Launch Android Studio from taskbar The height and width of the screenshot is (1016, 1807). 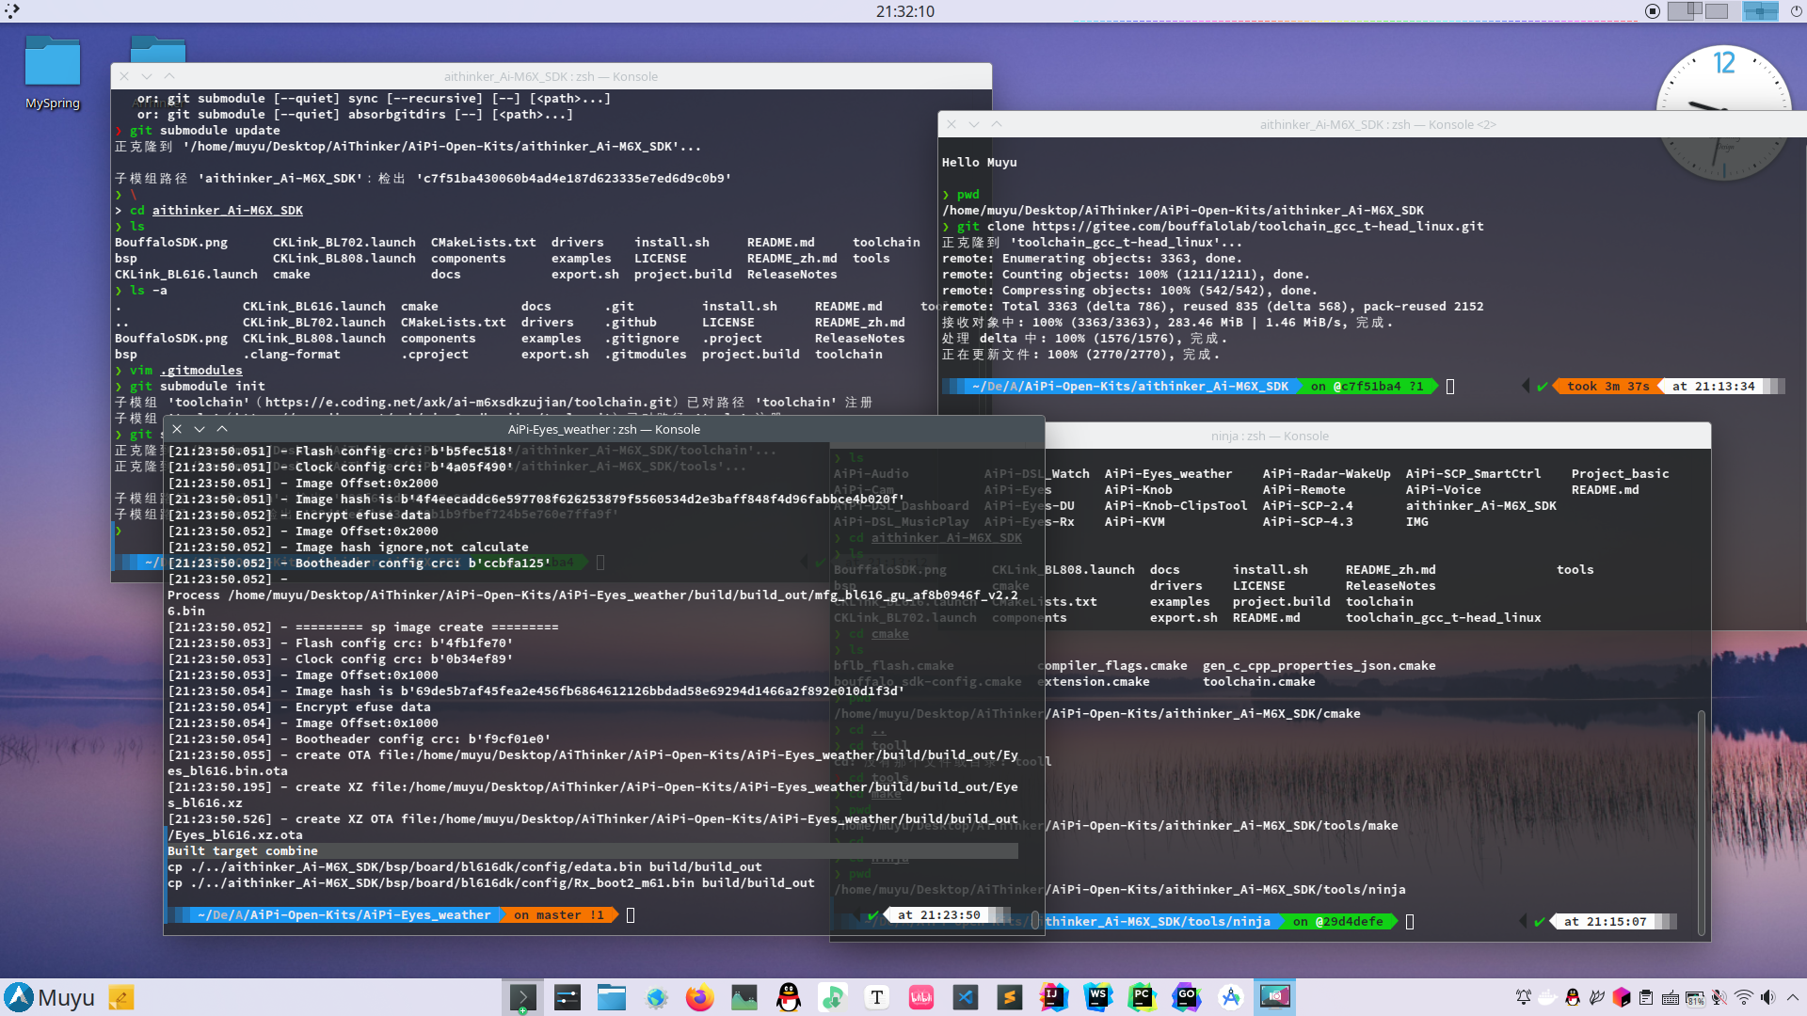click(1231, 997)
